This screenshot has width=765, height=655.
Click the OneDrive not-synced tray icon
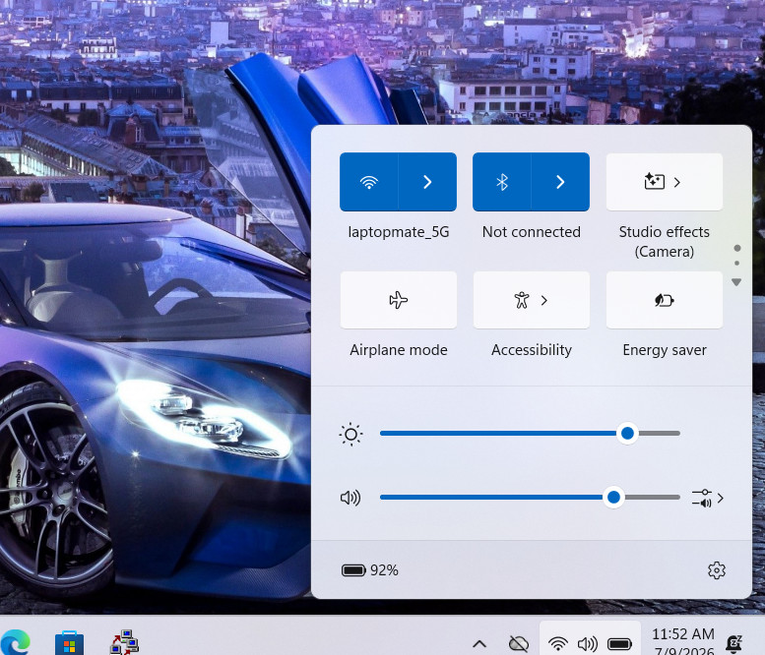[x=518, y=644]
